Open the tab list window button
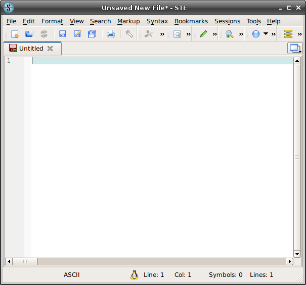Viewport: 306px width, 285px height. click(295, 48)
